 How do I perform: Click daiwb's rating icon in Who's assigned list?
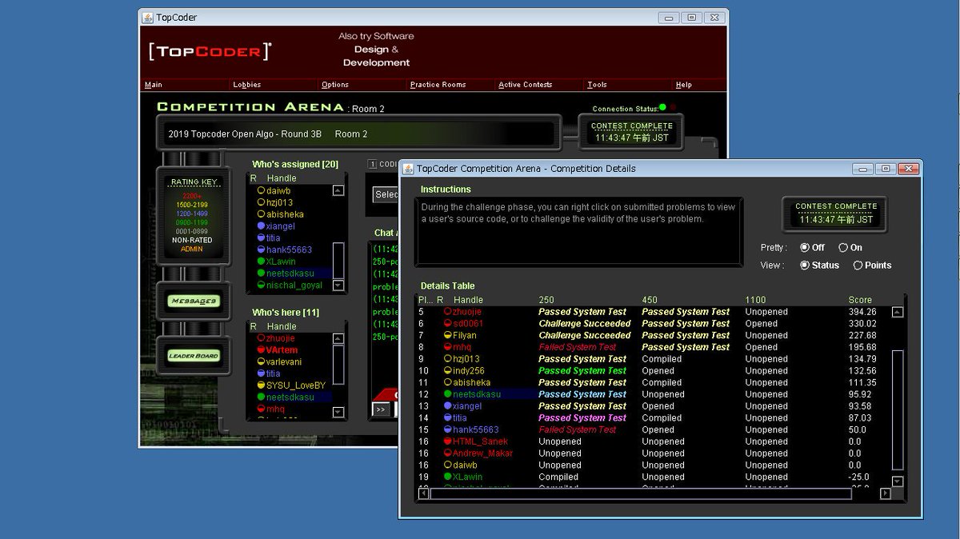pyautogui.click(x=261, y=191)
